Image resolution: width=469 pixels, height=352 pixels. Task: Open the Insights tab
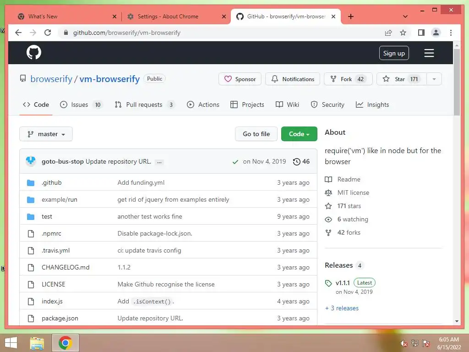pos(372,105)
